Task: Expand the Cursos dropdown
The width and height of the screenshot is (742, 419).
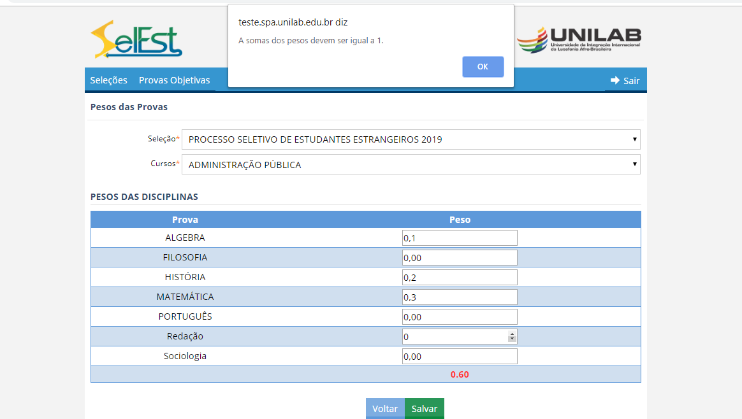Action: point(411,165)
